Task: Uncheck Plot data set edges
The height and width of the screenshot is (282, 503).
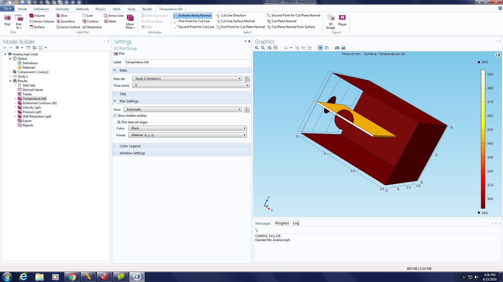Action: click(119, 122)
